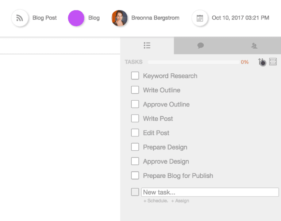Click the + Schedule link

[x=155, y=201]
